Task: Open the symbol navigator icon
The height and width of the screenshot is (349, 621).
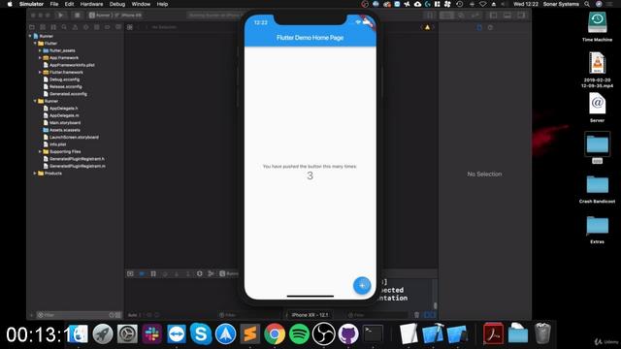Action: pos(53,27)
